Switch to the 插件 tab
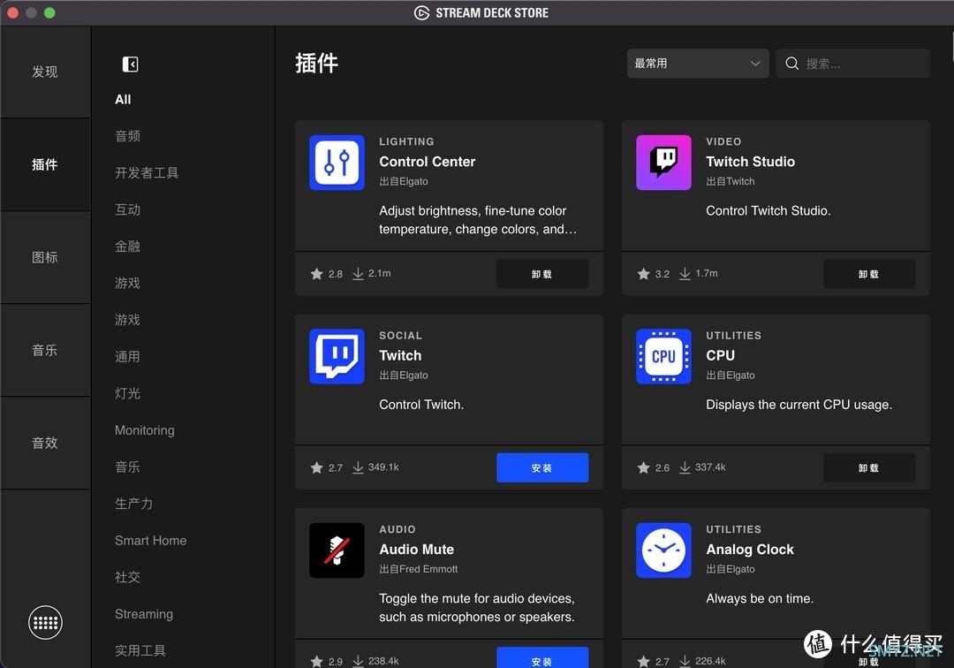The width and height of the screenshot is (954, 668). pos(45,164)
